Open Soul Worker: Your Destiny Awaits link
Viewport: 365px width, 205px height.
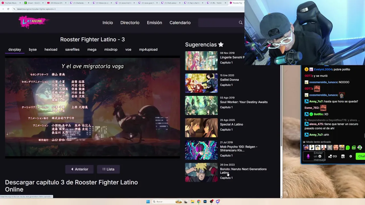[244, 102]
